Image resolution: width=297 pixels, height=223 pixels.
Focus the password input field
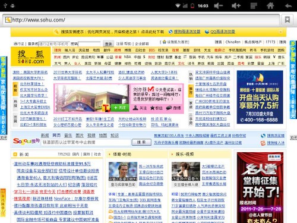click(x=89, y=44)
